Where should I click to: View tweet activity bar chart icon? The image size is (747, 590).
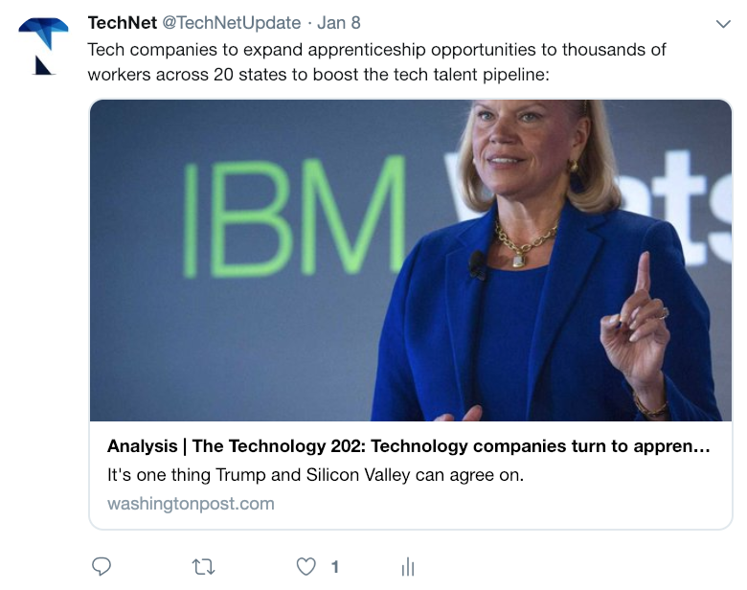(408, 567)
